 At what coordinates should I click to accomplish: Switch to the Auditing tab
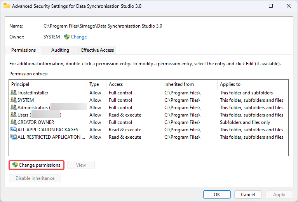(60, 50)
